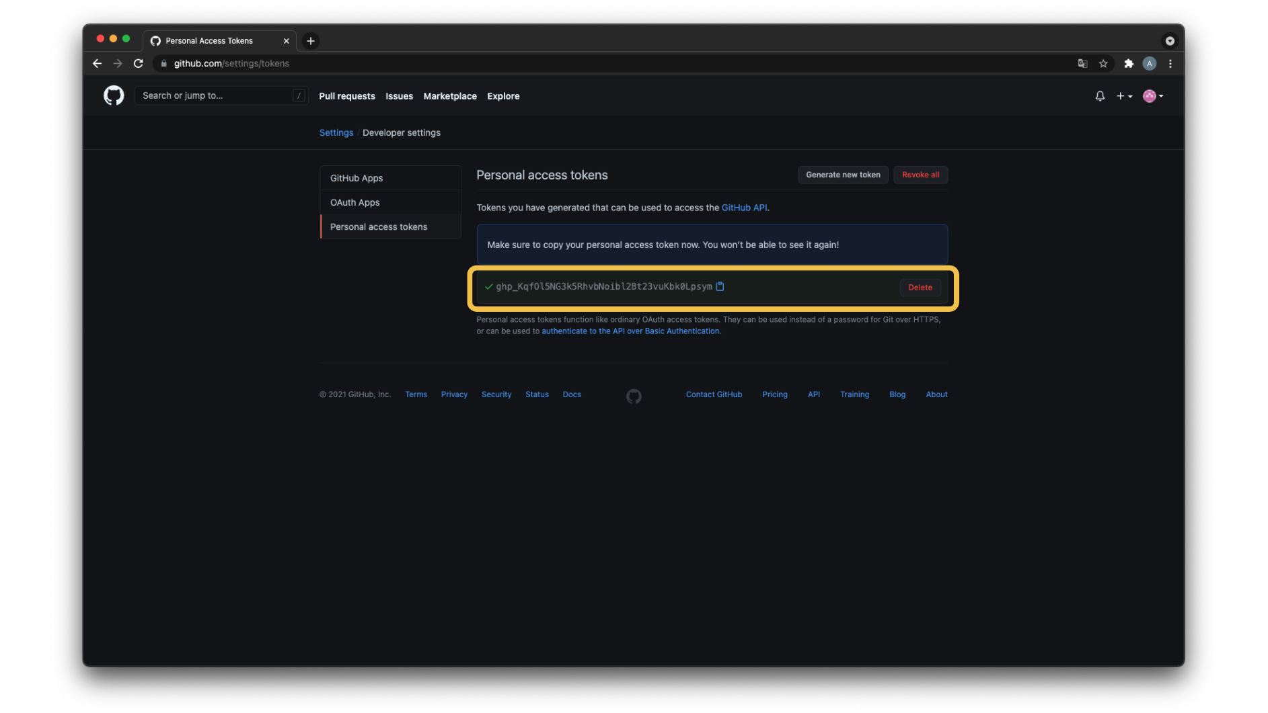Click the GitHub mark in the footer
Image resolution: width=1268 pixels, height=713 pixels.
click(x=634, y=396)
